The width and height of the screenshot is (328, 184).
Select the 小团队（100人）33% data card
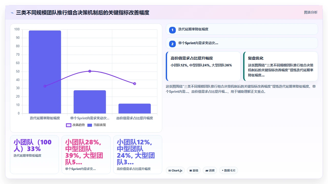point(34,155)
